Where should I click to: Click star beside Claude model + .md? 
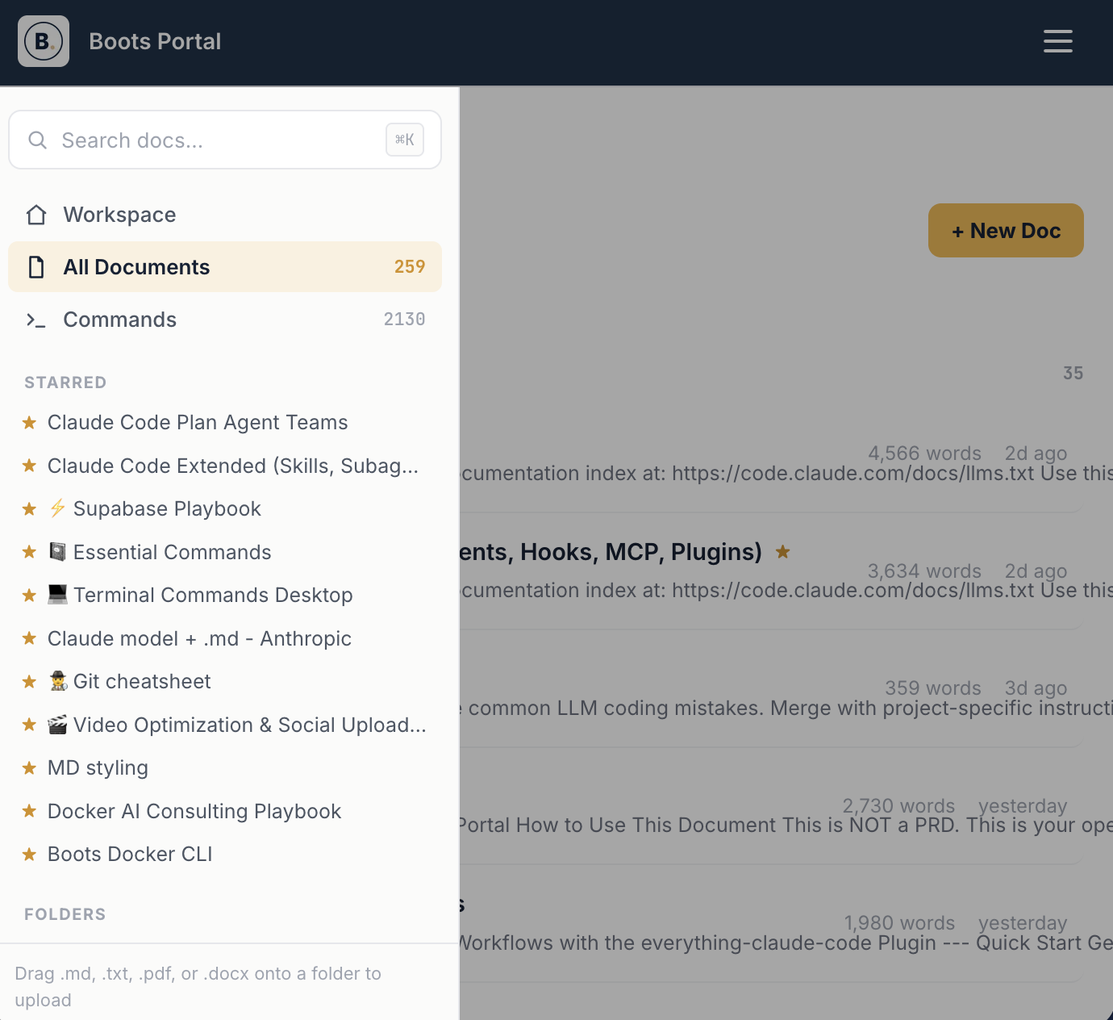[29, 638]
